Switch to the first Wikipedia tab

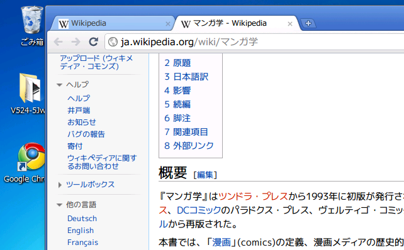coord(112,23)
